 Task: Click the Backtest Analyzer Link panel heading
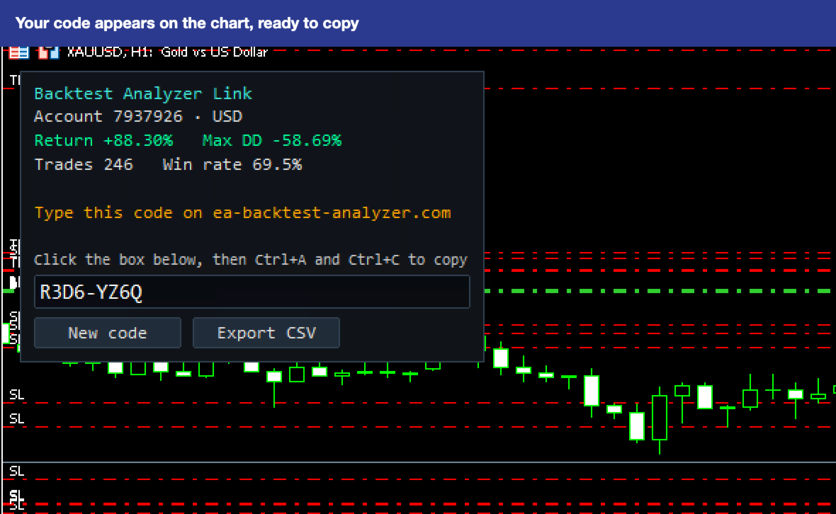click(143, 93)
